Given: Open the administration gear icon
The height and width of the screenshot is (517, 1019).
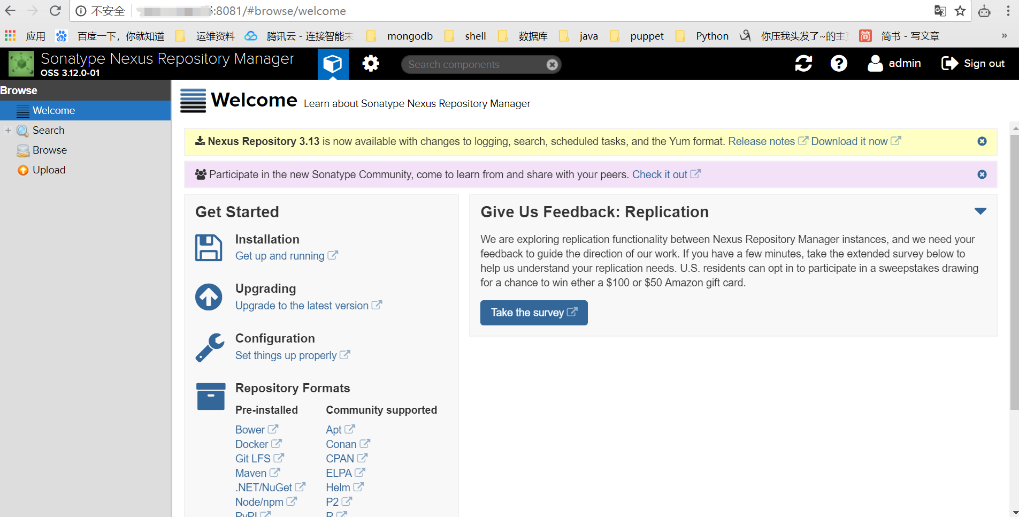Looking at the screenshot, I should click(x=370, y=64).
